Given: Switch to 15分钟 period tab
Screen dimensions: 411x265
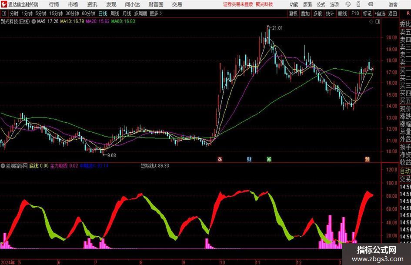Looking at the screenshot, I should 56,13.
